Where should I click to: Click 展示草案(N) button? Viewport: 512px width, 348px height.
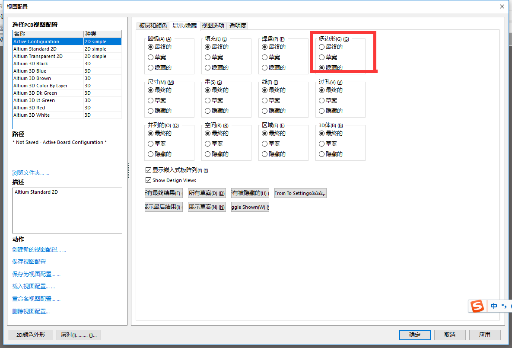coord(207,207)
